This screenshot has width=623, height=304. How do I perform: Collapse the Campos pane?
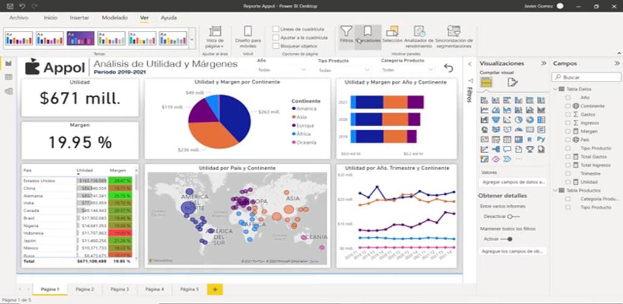[617, 63]
